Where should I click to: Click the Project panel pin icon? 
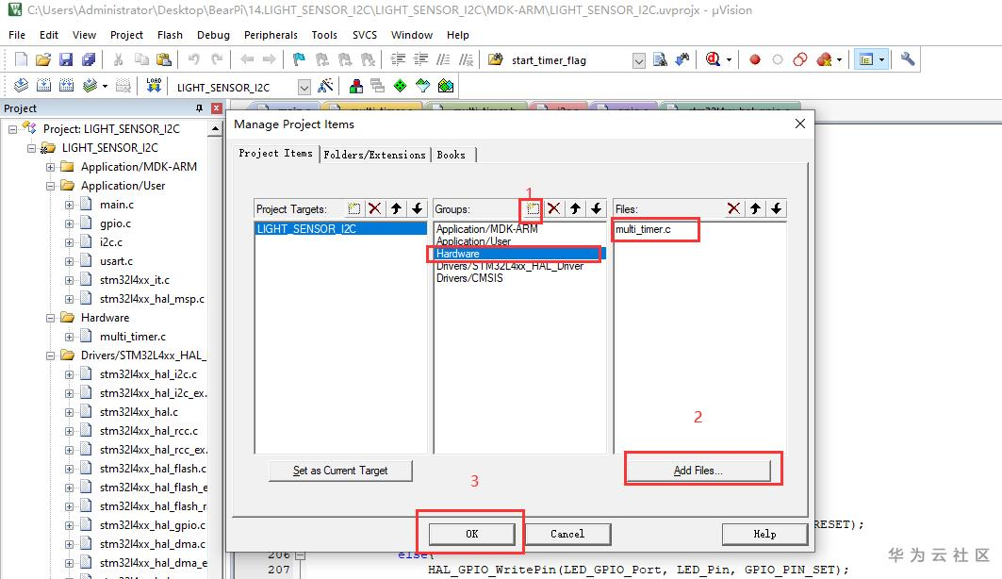pos(199,108)
